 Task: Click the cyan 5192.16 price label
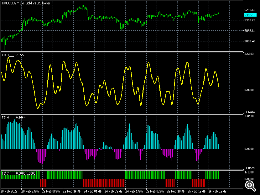[x=250, y=15]
